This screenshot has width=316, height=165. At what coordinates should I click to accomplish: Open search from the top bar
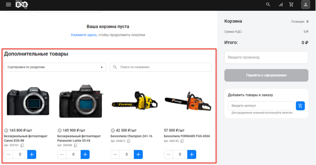(x=268, y=5)
